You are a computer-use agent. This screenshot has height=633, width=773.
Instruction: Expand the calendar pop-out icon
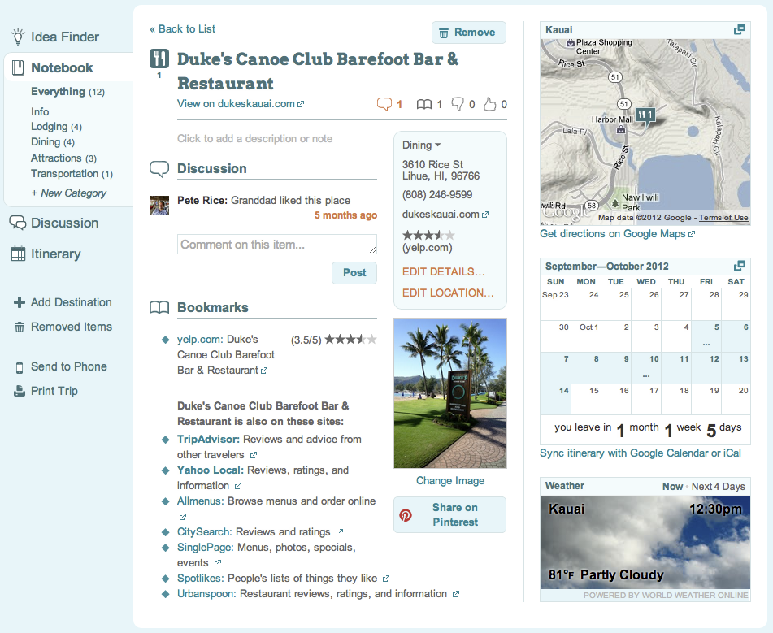[x=739, y=266]
